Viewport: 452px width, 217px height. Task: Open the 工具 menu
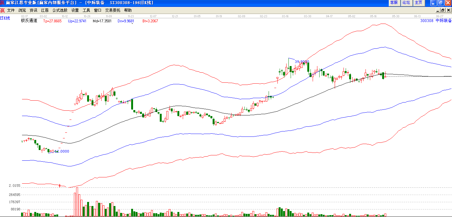coord(86,10)
